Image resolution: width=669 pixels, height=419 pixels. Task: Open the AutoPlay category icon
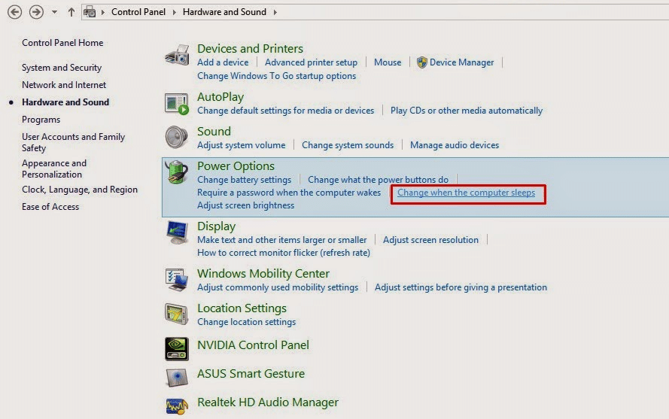(177, 103)
